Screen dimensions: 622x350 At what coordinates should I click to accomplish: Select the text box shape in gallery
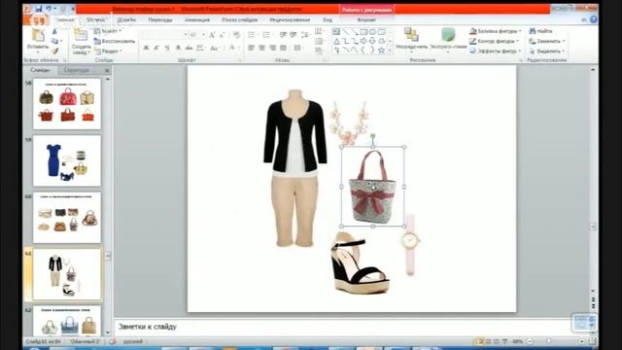pyautogui.click(x=336, y=32)
